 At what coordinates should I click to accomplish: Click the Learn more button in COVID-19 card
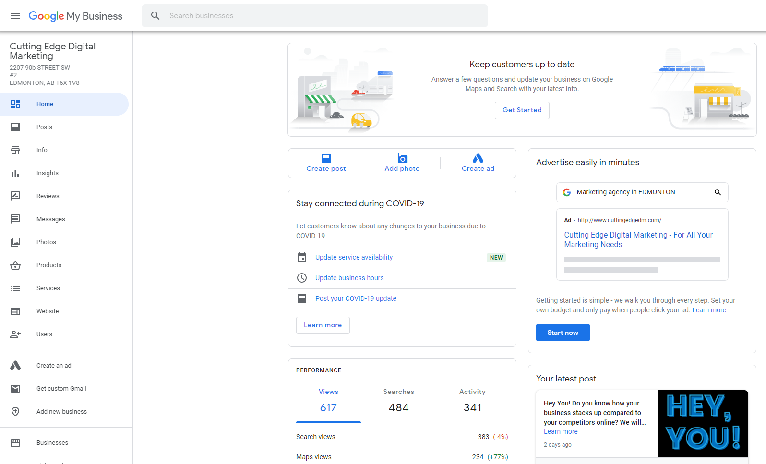[323, 325]
